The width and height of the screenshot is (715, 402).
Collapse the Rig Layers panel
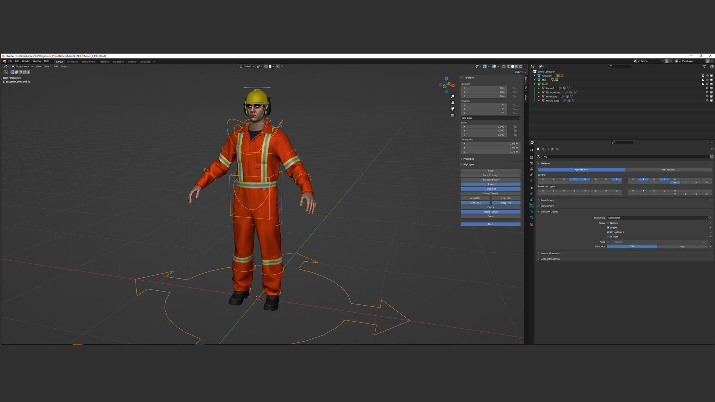tap(468, 165)
